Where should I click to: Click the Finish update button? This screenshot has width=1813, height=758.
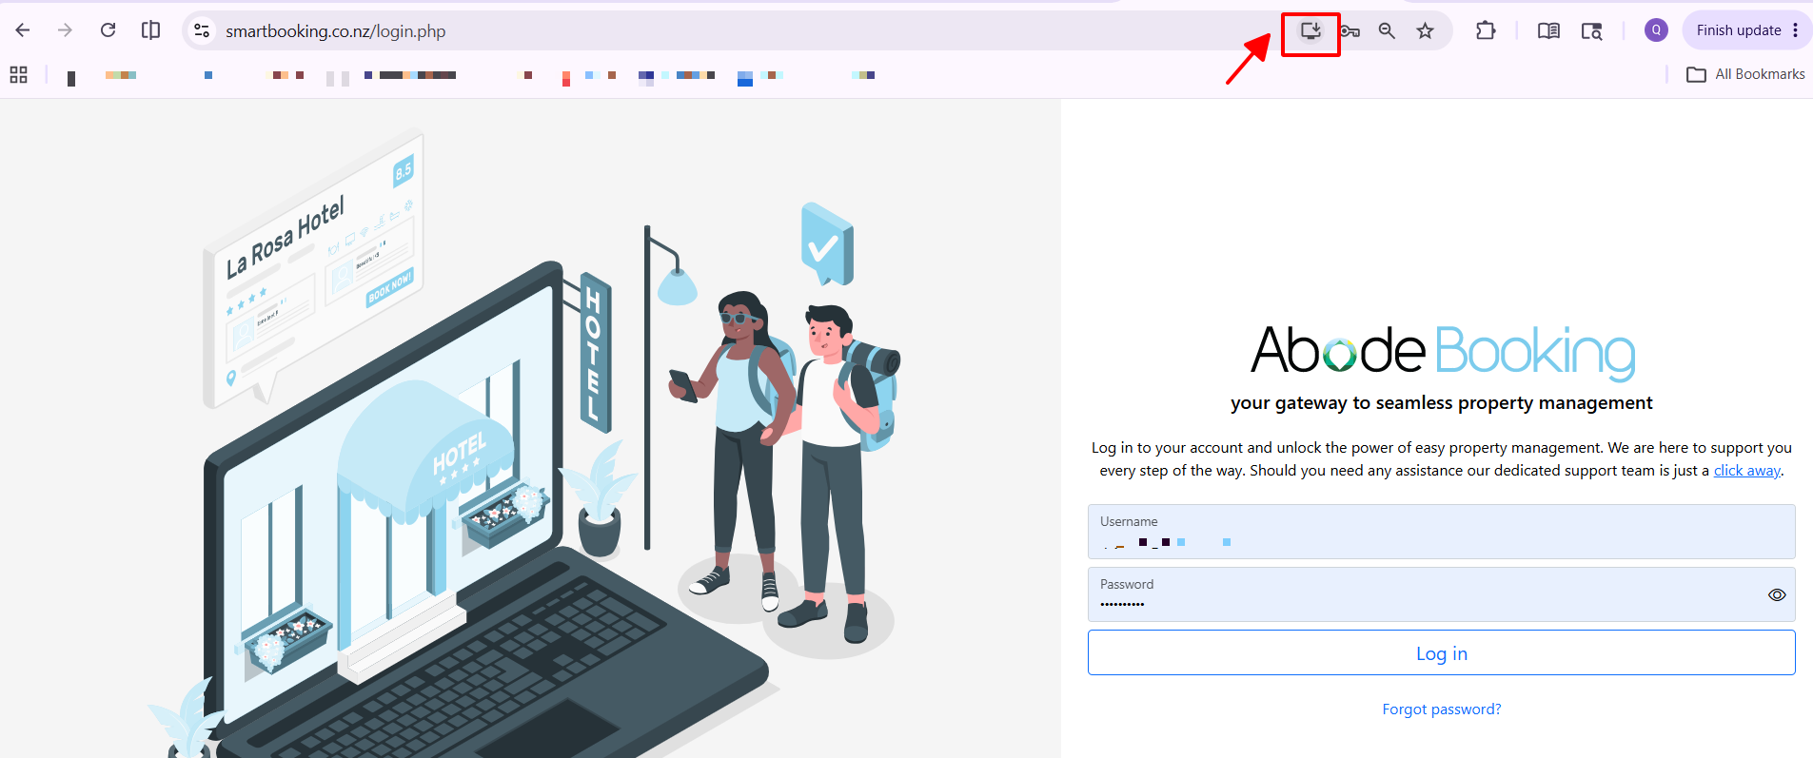pyautogui.click(x=1738, y=30)
